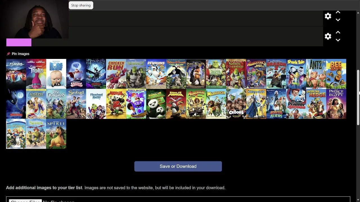The image size is (360, 202).
Task: Pick the Boss Baby poster
Action: [x=56, y=74]
